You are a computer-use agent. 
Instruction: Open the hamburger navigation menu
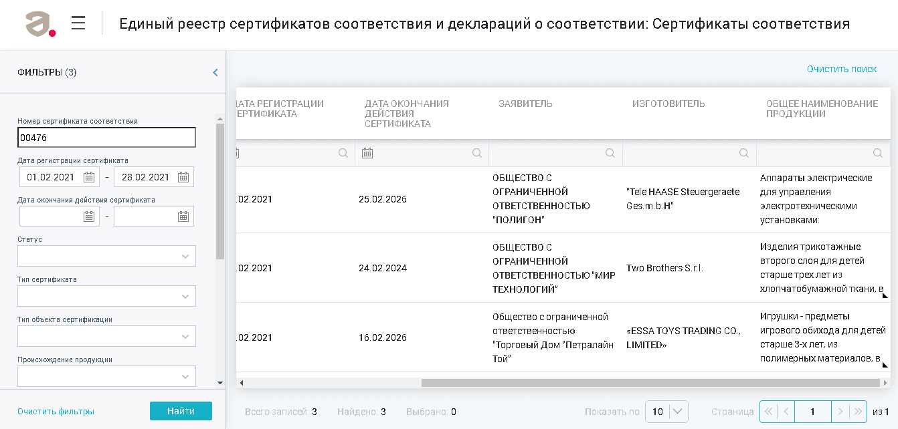tap(78, 23)
